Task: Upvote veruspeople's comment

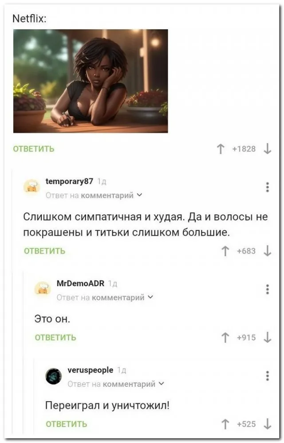Action: pos(225,424)
